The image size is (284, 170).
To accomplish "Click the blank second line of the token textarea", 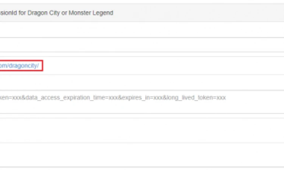I will [x=142, y=108].
